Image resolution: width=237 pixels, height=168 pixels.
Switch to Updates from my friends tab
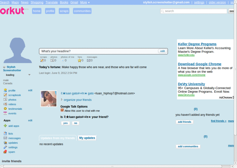coord(58,138)
